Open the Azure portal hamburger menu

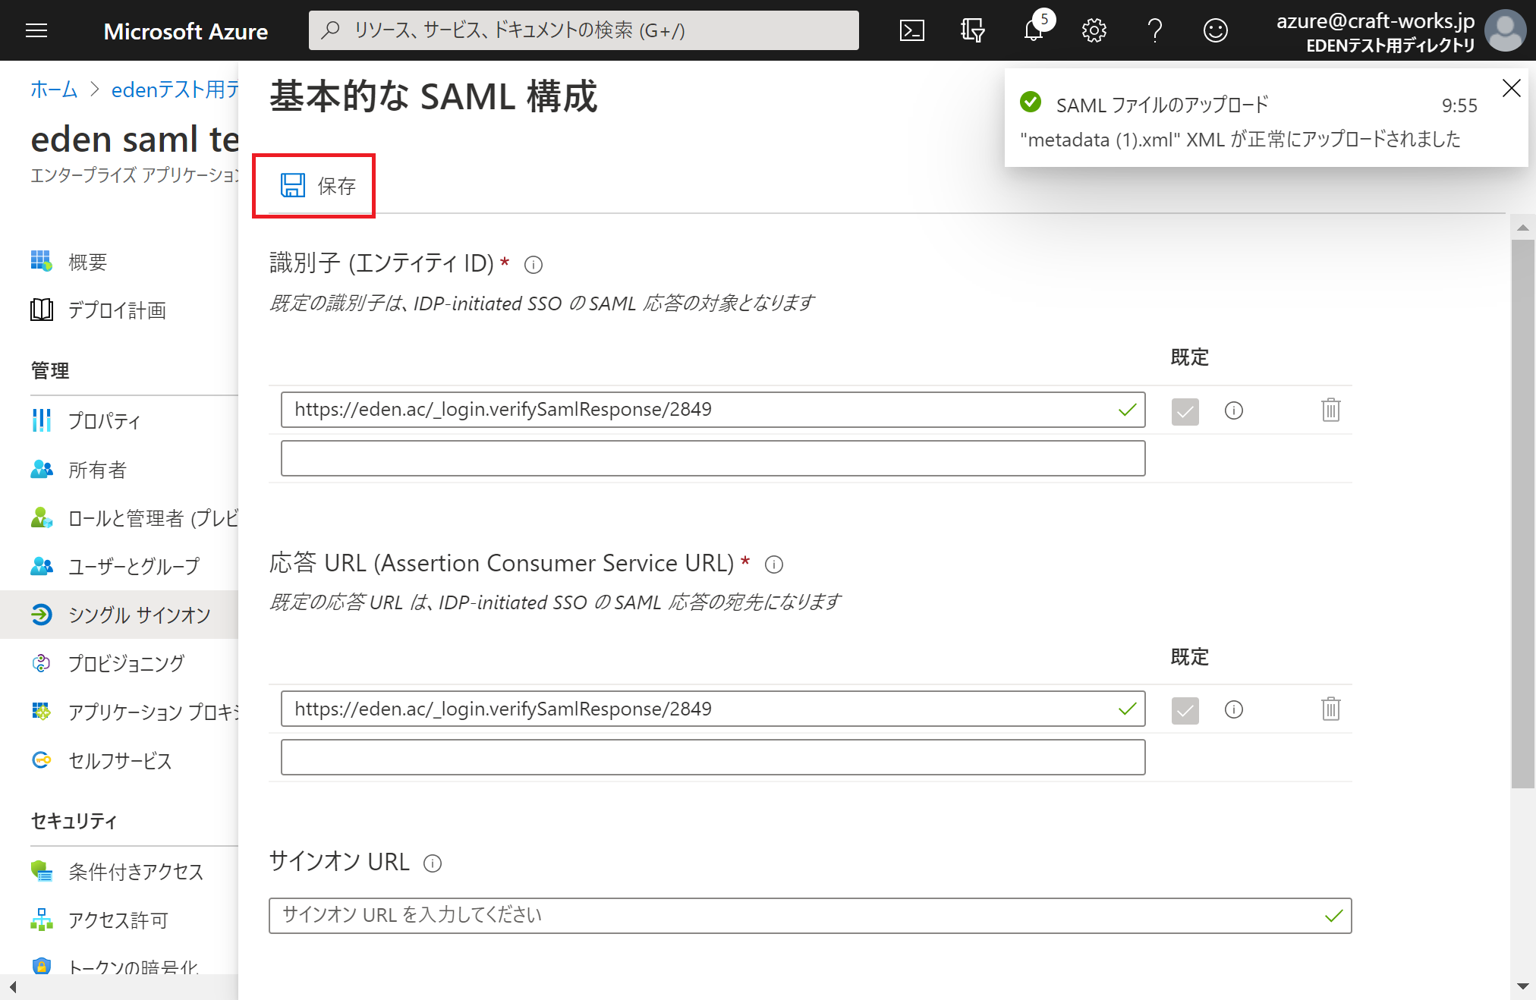point(36,30)
